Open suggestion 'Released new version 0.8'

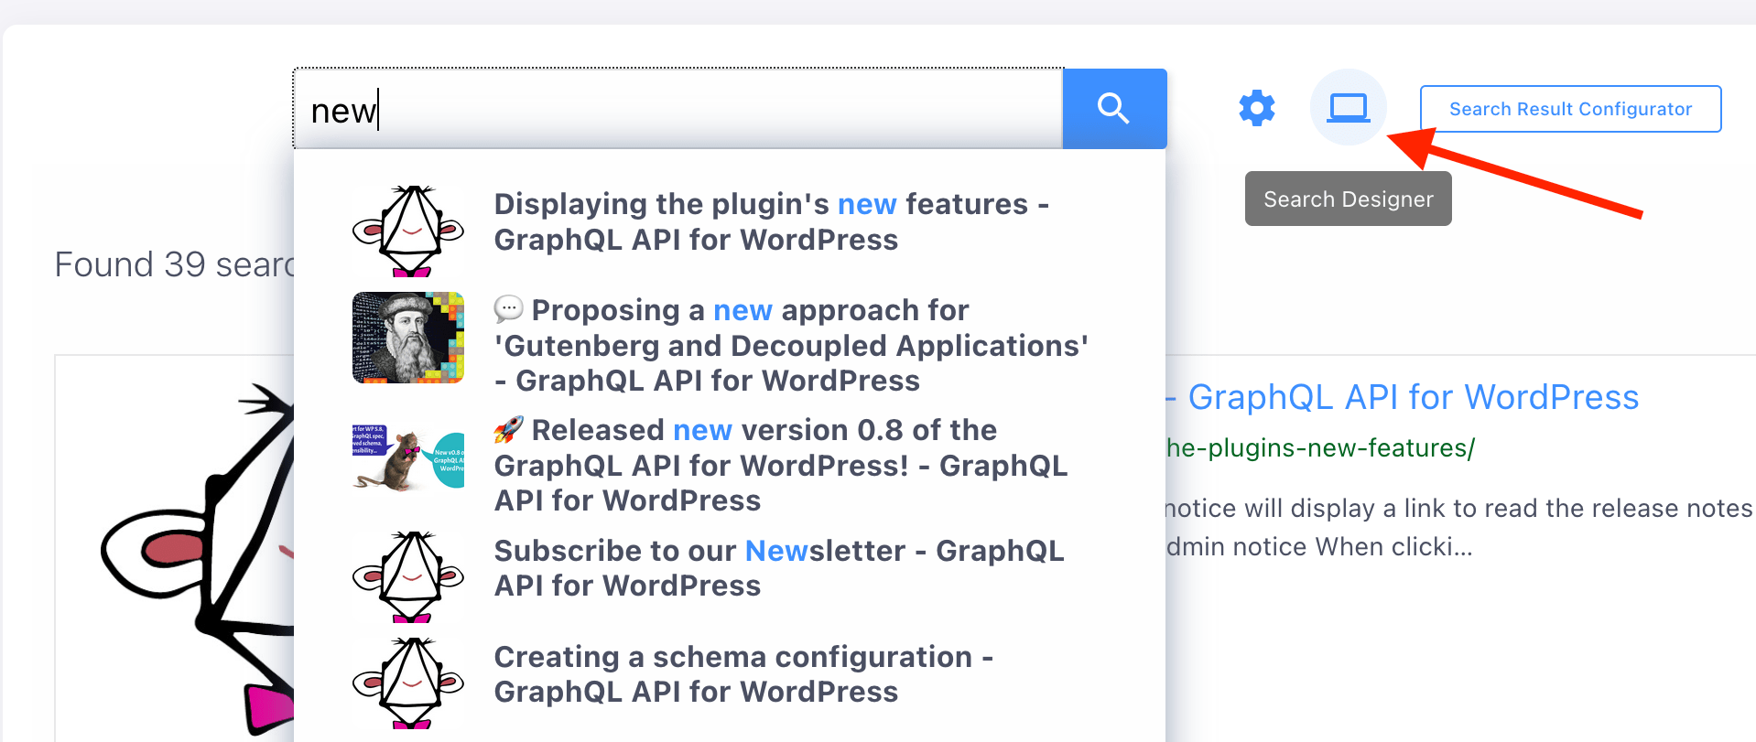click(x=780, y=465)
